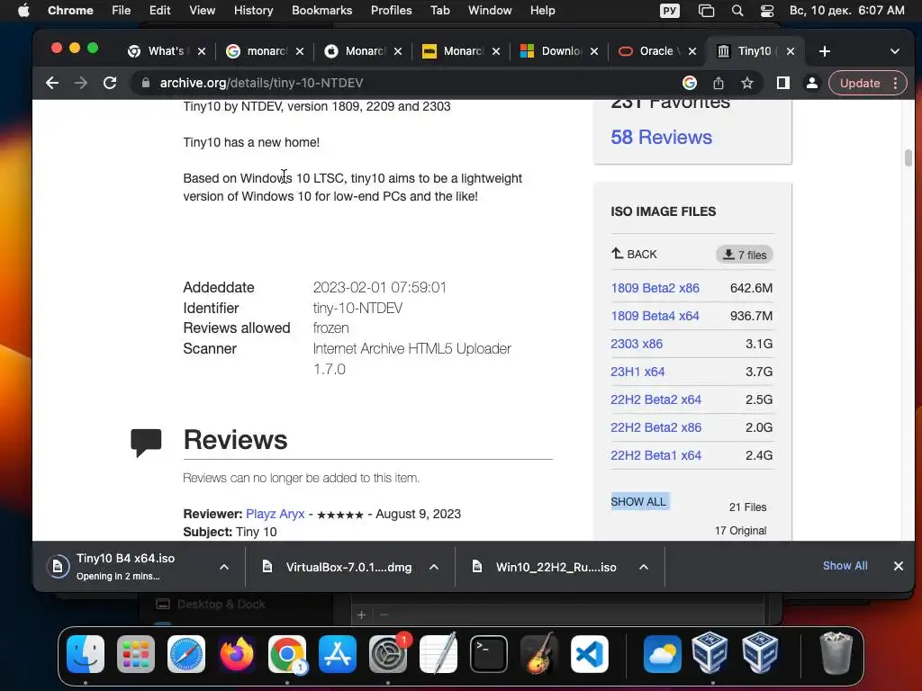The height and width of the screenshot is (691, 922).
Task: Go back to the previous page
Action: click(x=52, y=83)
